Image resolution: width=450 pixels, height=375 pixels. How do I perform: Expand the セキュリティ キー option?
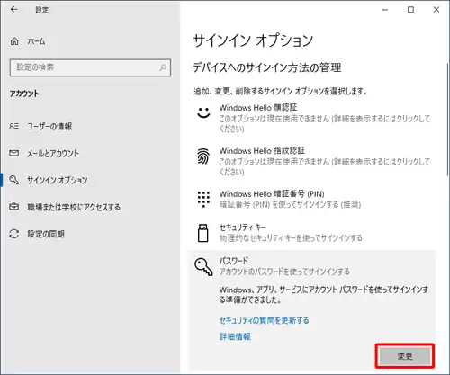311,233
